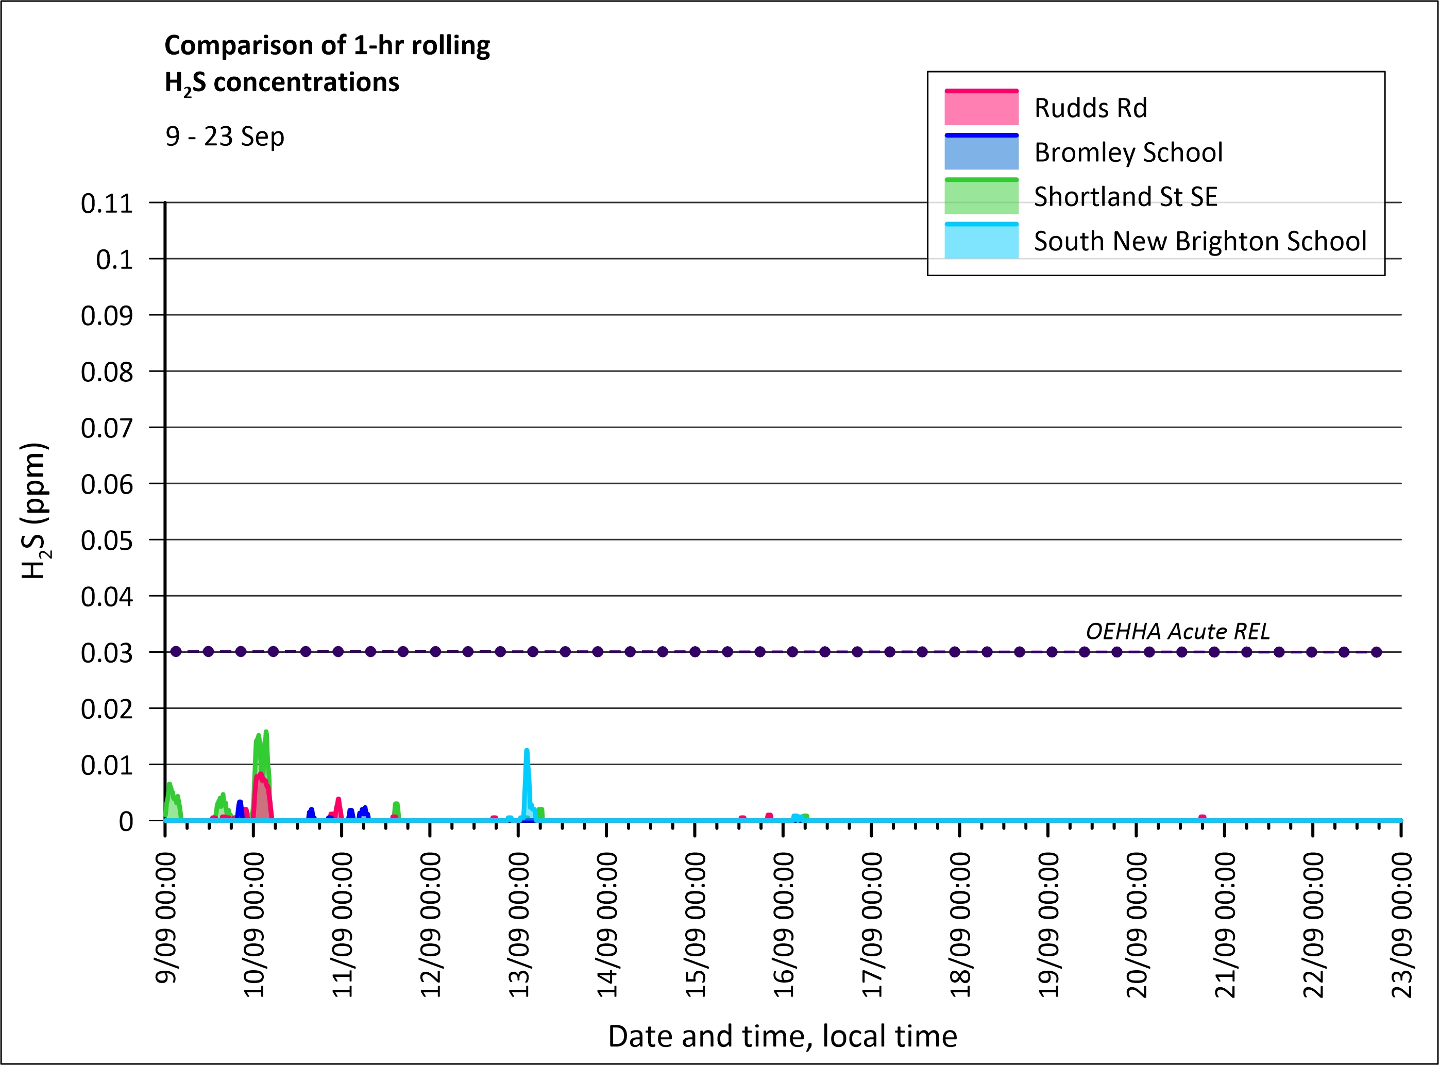Screen dimensions: 1439x1065
Task: Click the 0.11 y-axis tick label
Action: pyautogui.click(x=106, y=204)
